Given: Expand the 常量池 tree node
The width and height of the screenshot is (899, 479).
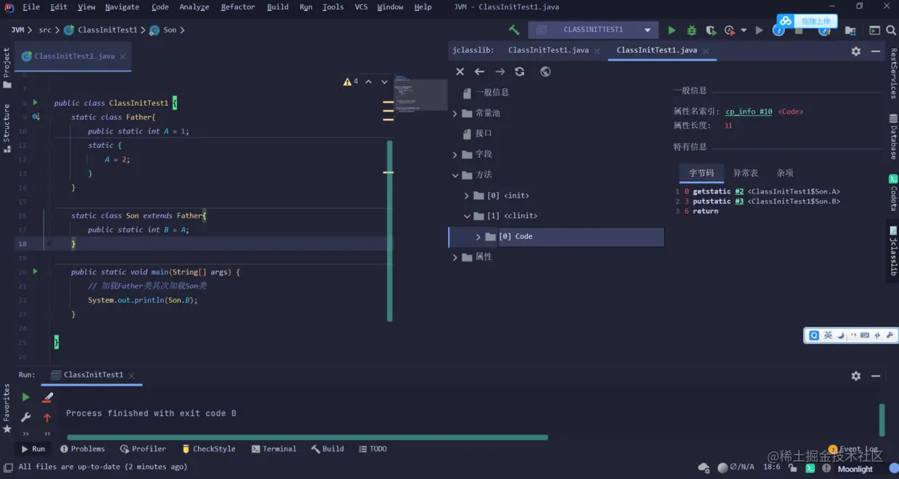Looking at the screenshot, I should coord(455,113).
